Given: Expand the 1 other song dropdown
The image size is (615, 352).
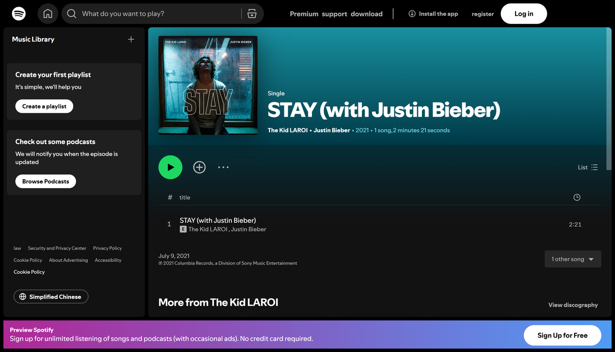Looking at the screenshot, I should [573, 259].
